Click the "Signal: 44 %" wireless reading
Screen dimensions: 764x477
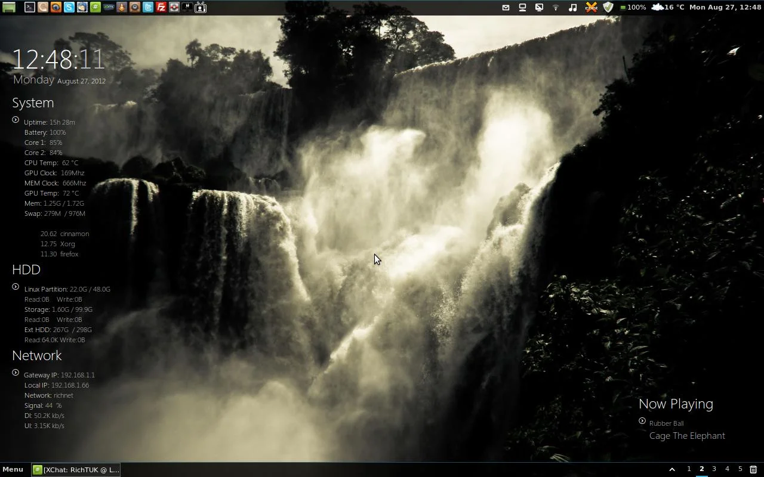tap(43, 405)
